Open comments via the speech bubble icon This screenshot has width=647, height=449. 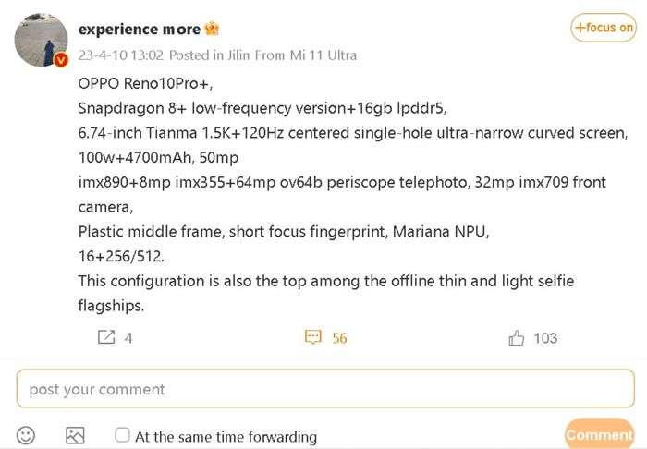(x=313, y=338)
